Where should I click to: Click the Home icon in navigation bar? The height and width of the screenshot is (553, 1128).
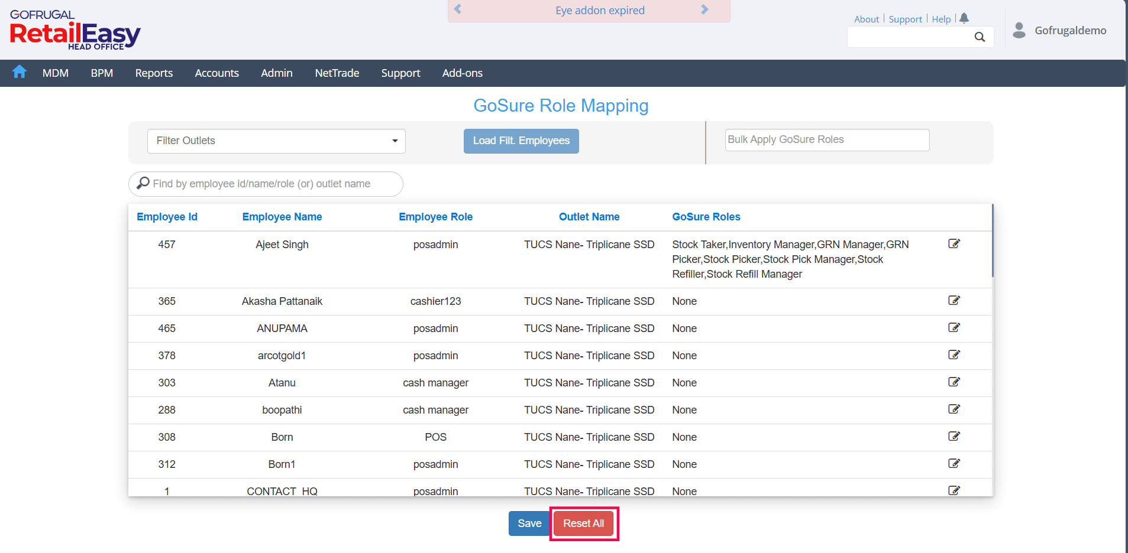tap(20, 72)
